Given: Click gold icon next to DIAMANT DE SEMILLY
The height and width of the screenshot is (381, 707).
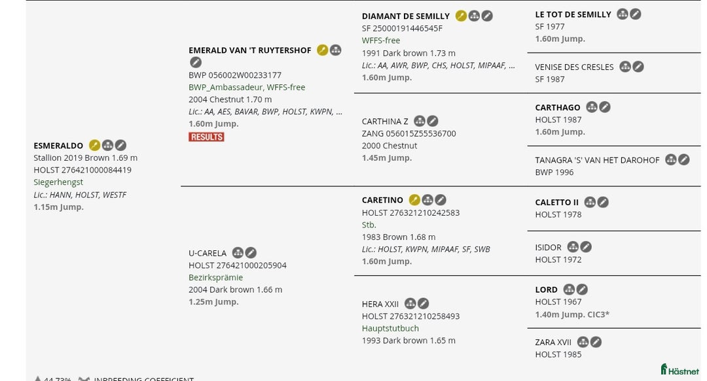Looking at the screenshot, I should pyautogui.click(x=461, y=16).
